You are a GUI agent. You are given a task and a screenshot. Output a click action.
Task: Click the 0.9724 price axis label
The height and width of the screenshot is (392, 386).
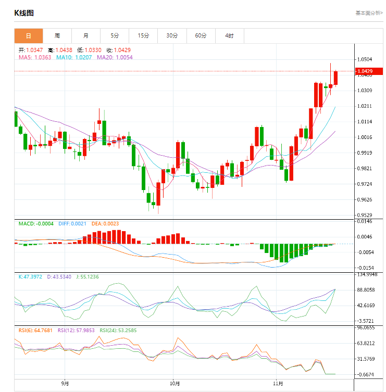365,184
